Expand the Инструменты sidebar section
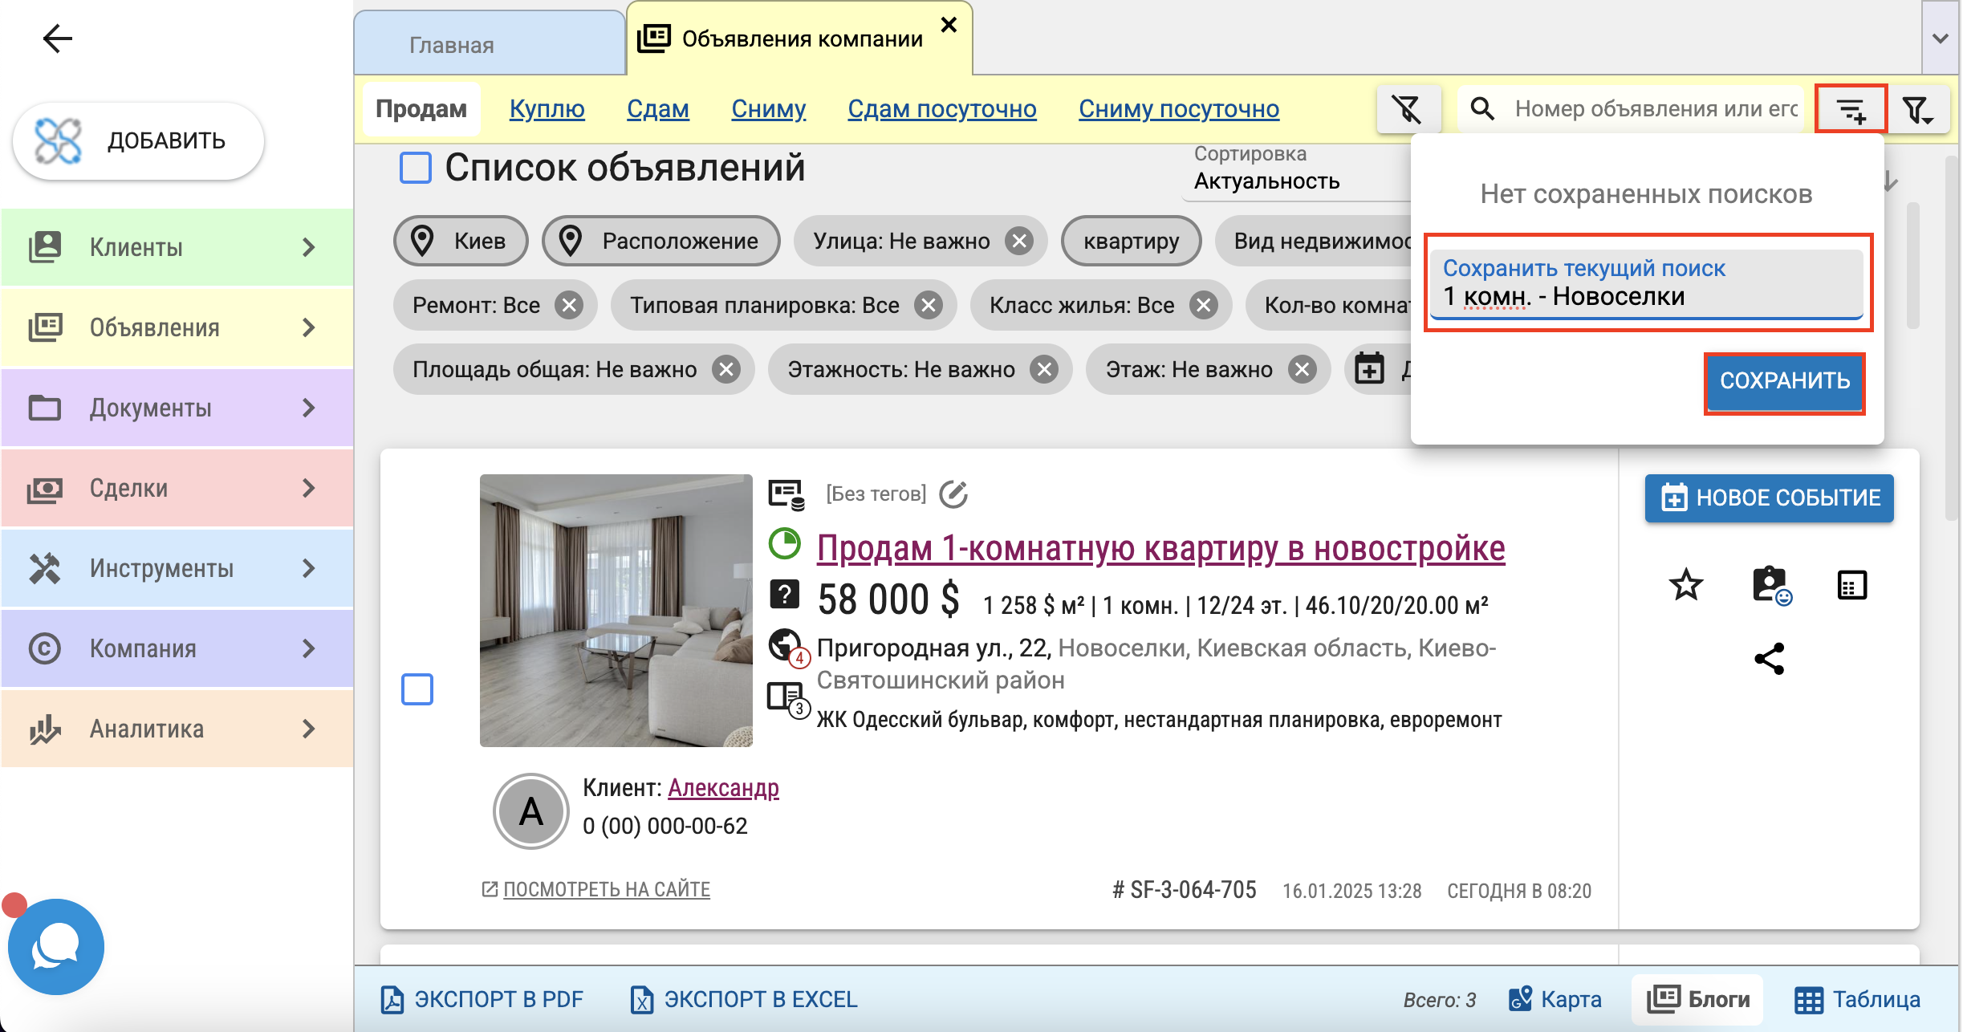This screenshot has width=1963, height=1032. point(177,568)
